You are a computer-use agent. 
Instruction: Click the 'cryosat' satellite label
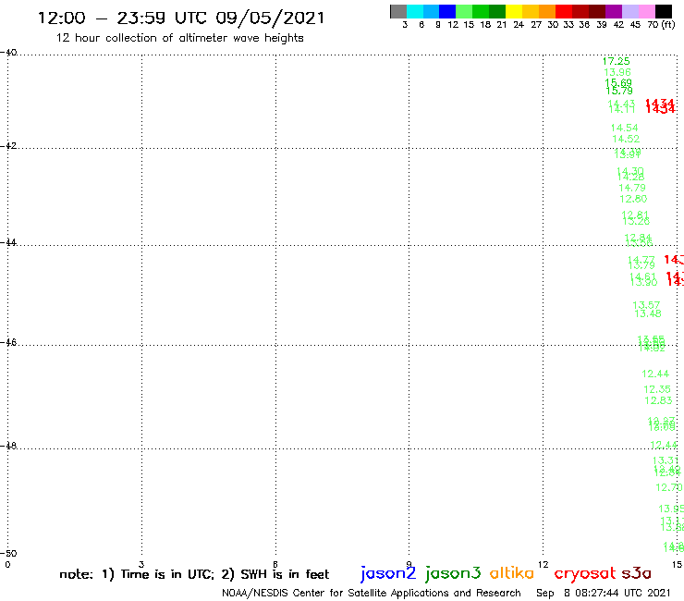585,573
